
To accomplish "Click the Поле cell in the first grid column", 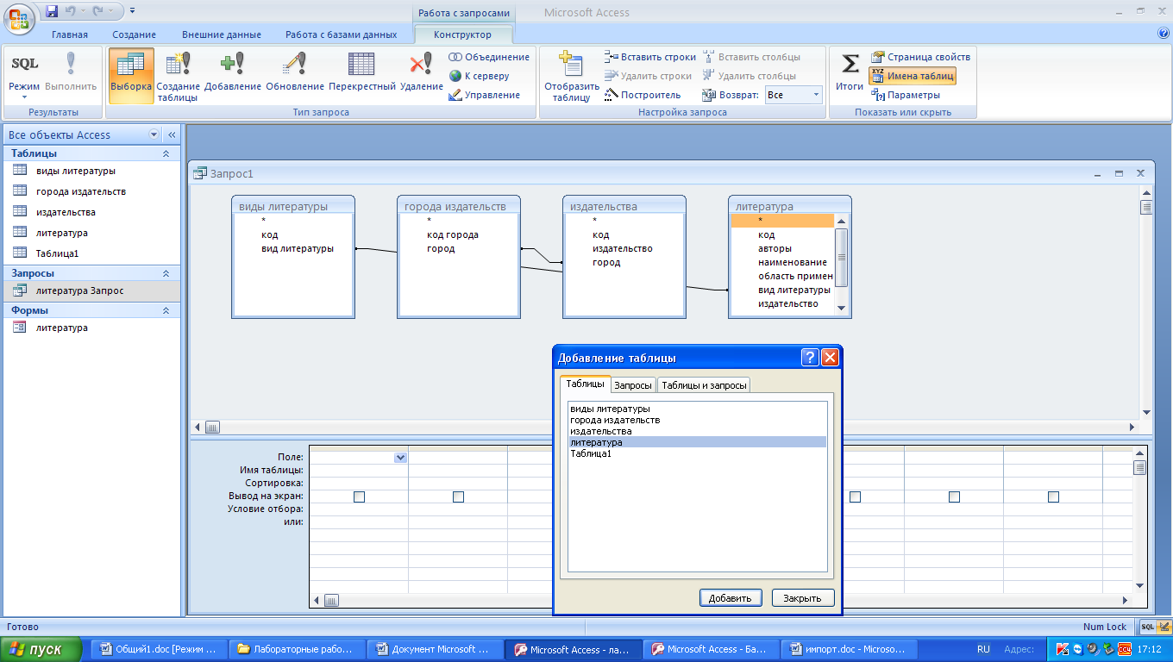I will coord(359,458).
